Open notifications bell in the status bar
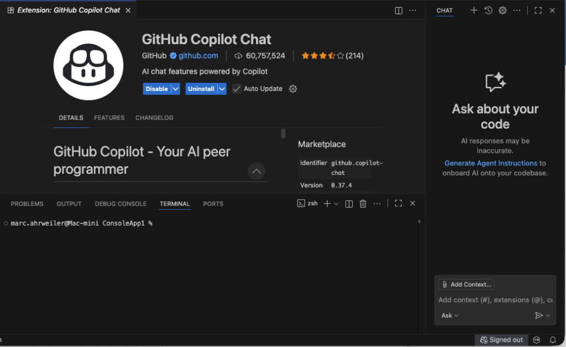The image size is (566, 347). [x=553, y=340]
